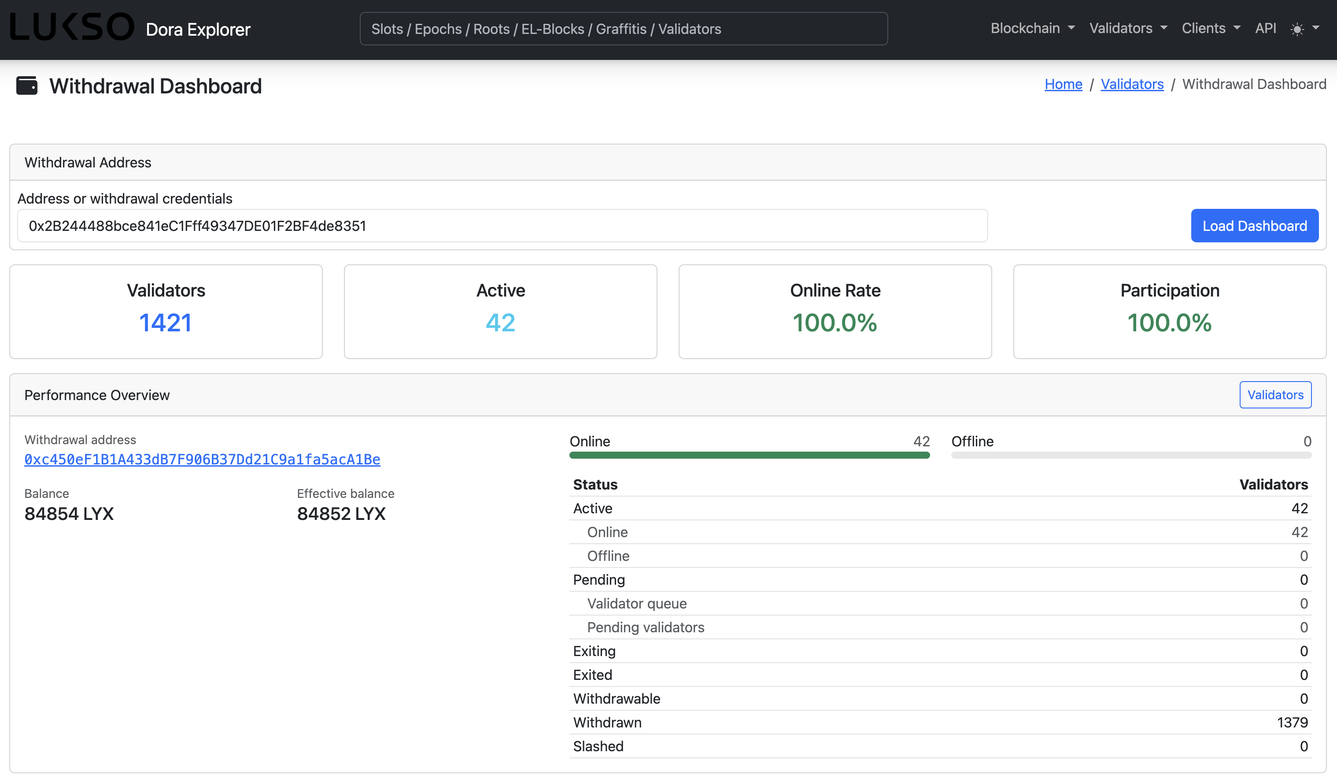
Task: Click the address or withdrawal credentials field
Action: [x=502, y=226]
